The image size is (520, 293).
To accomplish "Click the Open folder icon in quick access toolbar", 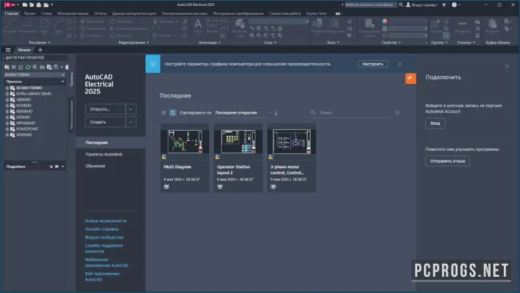I will pyautogui.click(x=32, y=5).
